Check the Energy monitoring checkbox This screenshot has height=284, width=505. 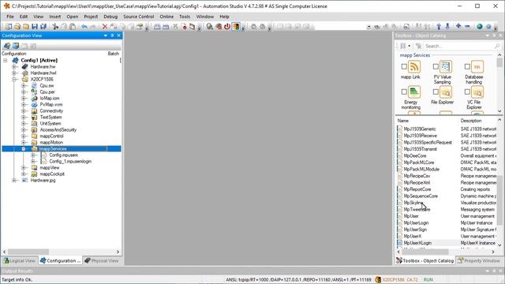click(x=404, y=92)
